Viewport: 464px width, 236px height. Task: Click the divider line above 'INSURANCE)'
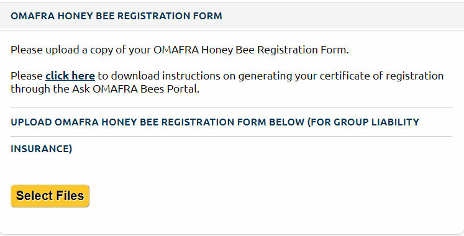[x=232, y=137]
